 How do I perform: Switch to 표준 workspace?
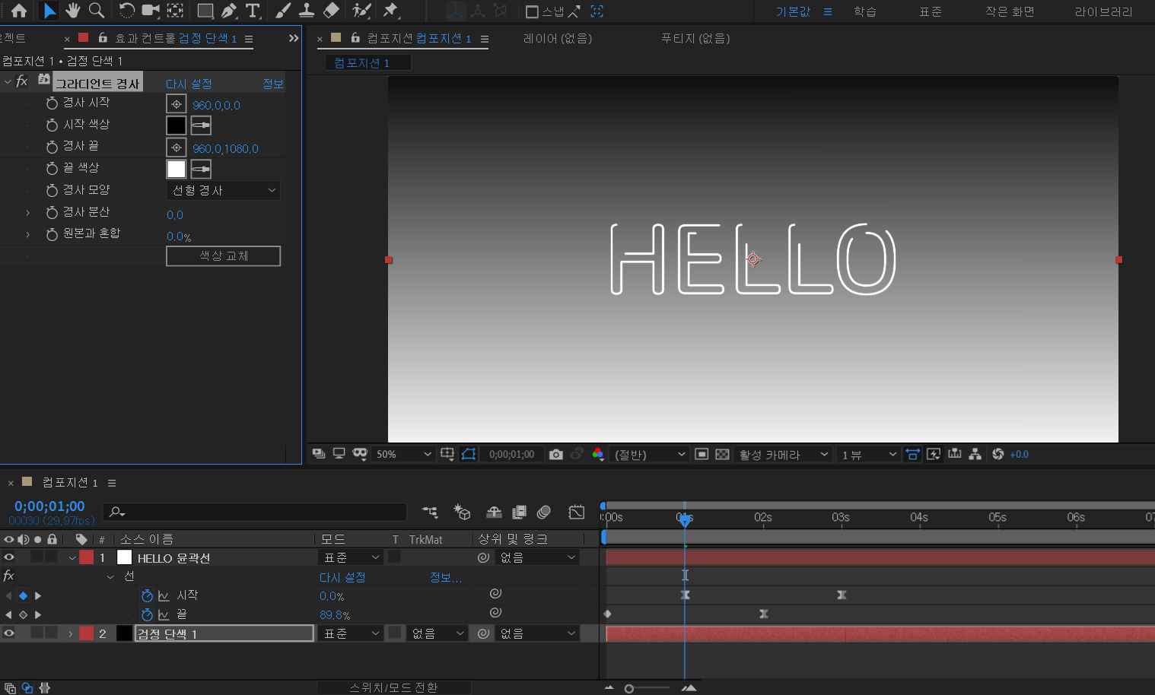[x=930, y=11]
